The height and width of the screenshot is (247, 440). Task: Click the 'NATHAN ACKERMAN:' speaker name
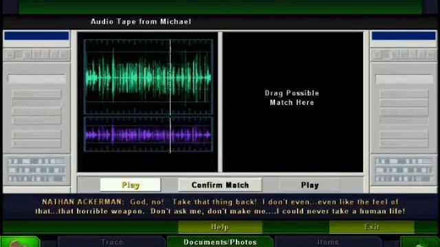point(82,202)
